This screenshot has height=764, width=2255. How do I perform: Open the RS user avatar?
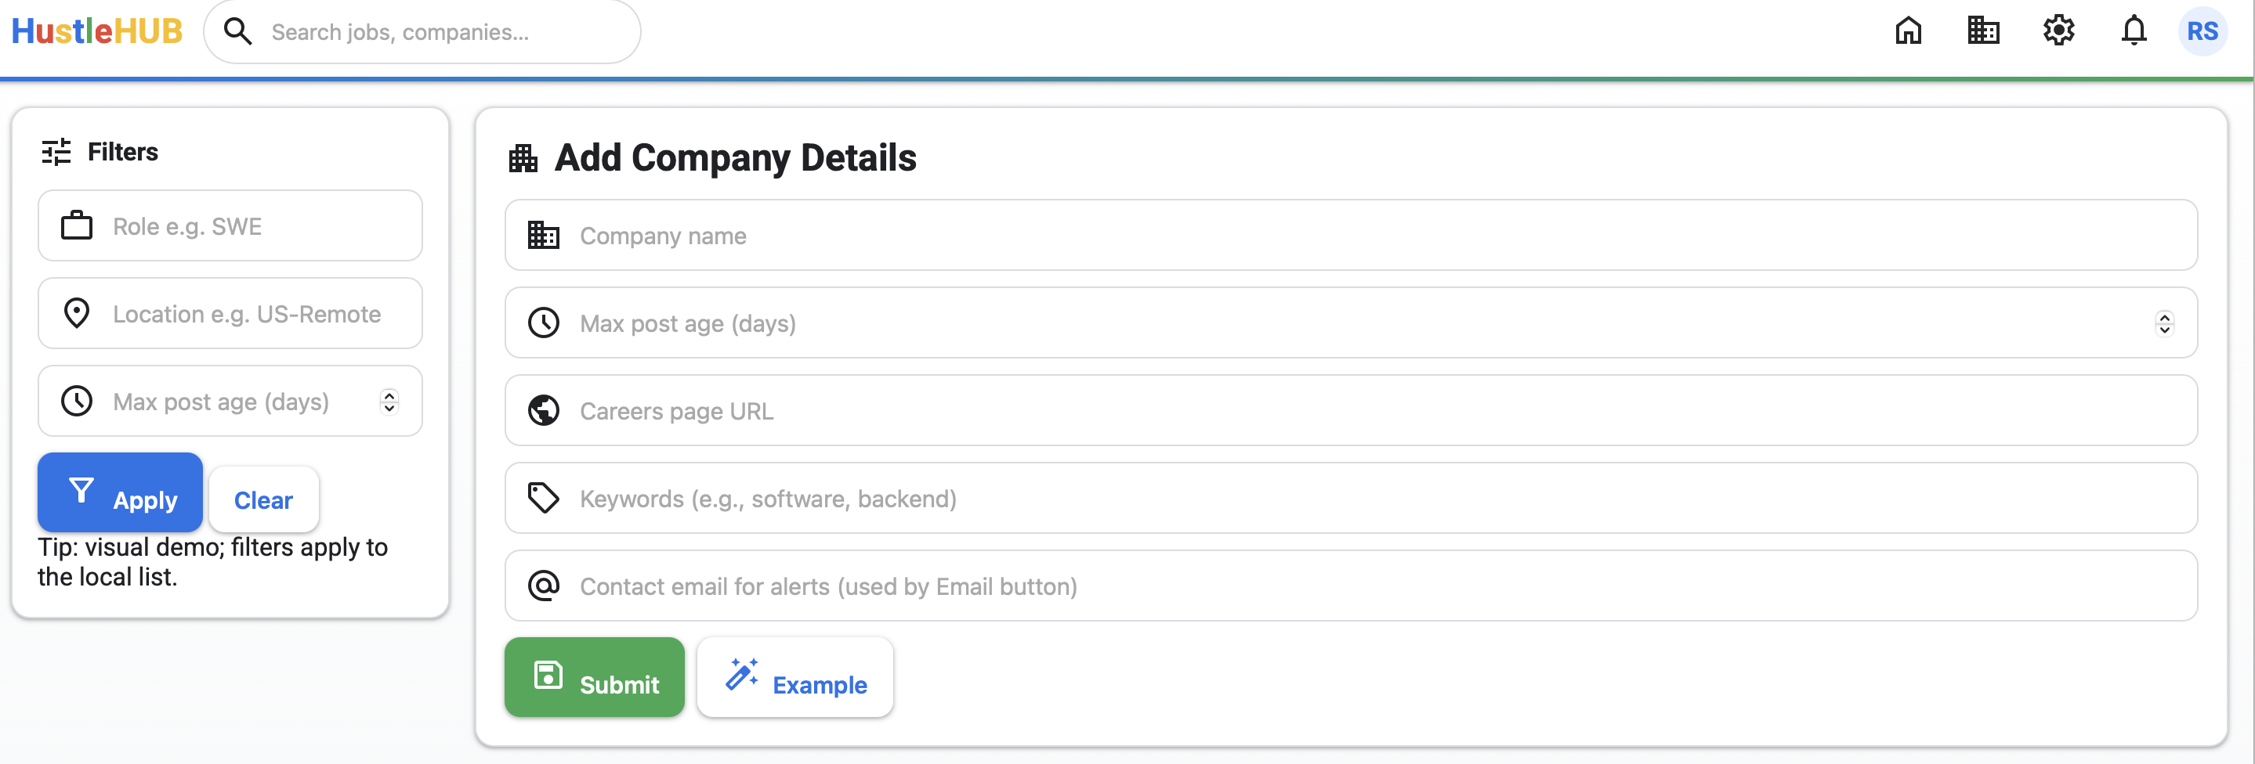(x=2203, y=31)
